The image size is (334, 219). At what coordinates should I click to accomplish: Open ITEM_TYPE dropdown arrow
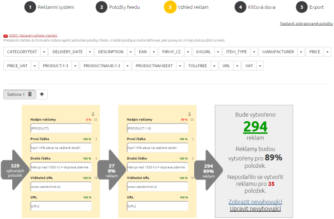coord(254,52)
